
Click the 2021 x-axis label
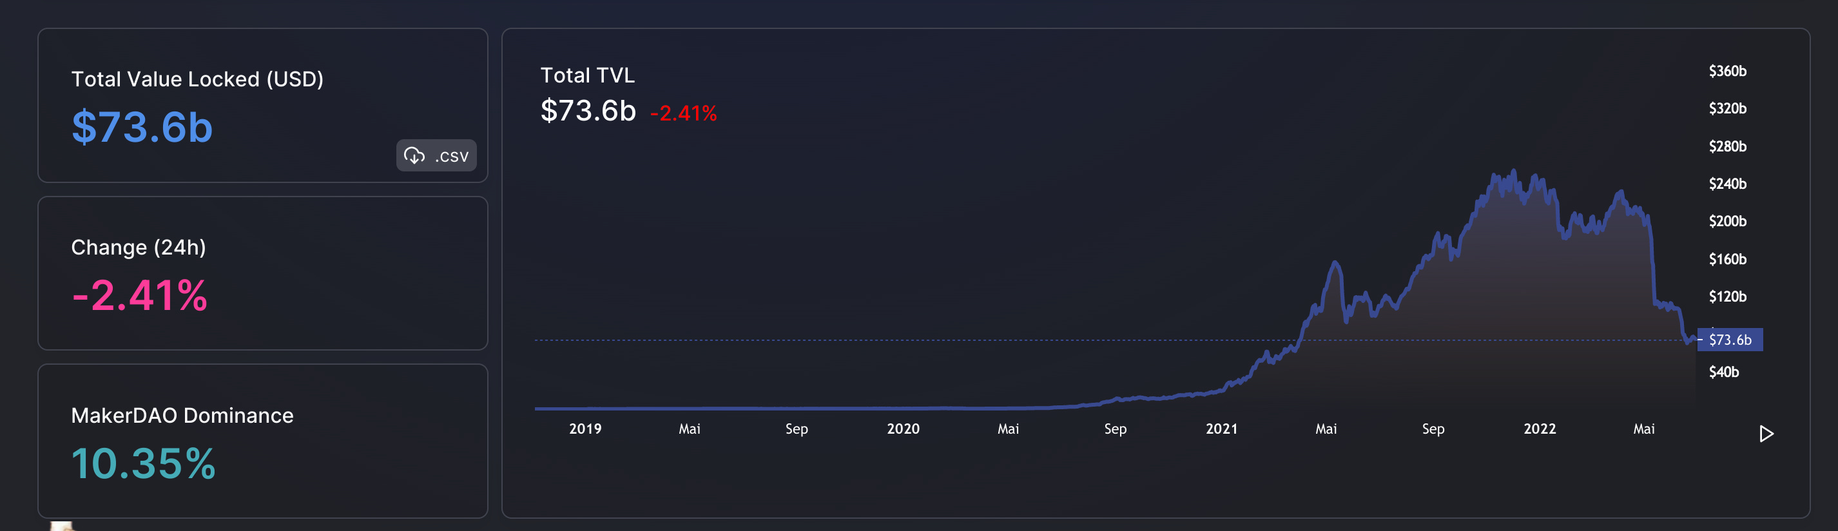click(x=1221, y=429)
